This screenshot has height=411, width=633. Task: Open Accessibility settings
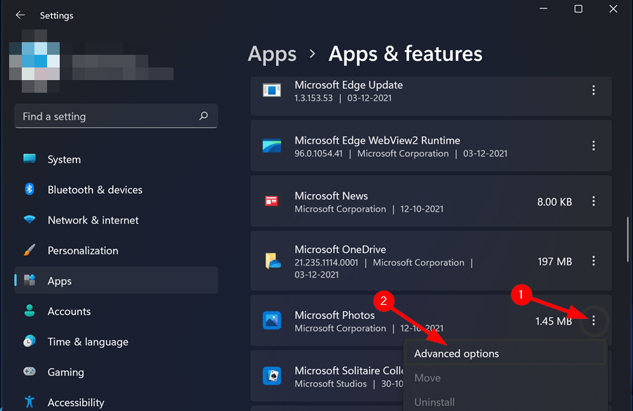click(75, 402)
